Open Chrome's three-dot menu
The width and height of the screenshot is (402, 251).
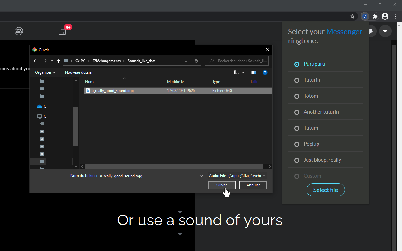[395, 16]
